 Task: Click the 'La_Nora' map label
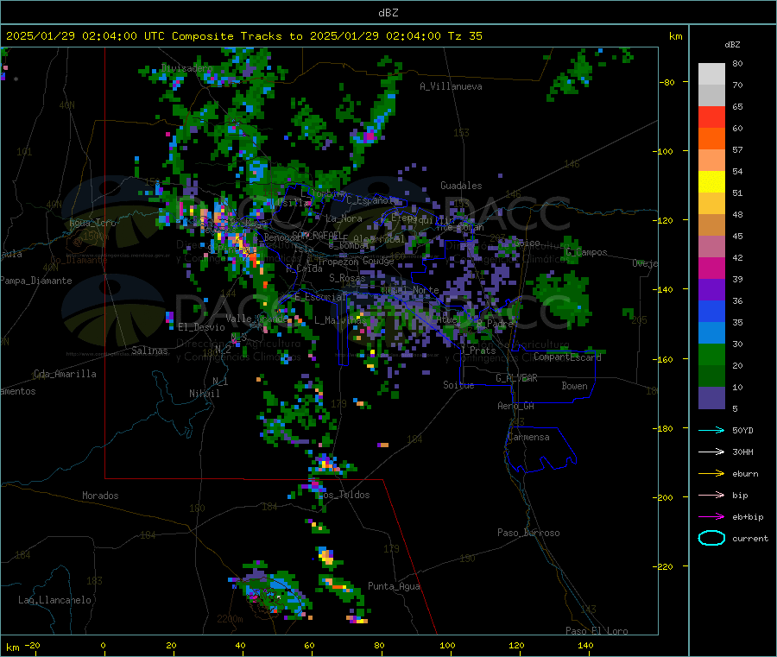click(x=344, y=218)
